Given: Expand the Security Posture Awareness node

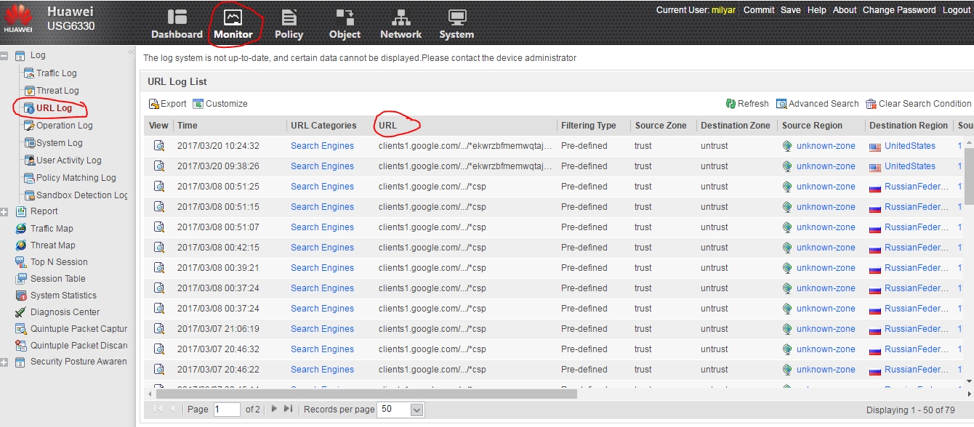Looking at the screenshot, I should (4, 362).
